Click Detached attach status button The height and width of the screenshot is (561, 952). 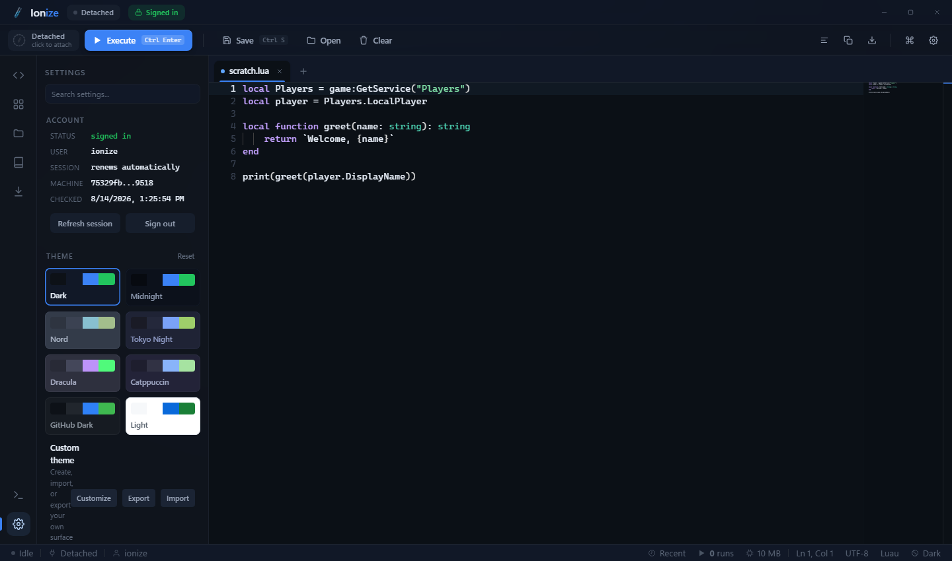[x=44, y=40]
